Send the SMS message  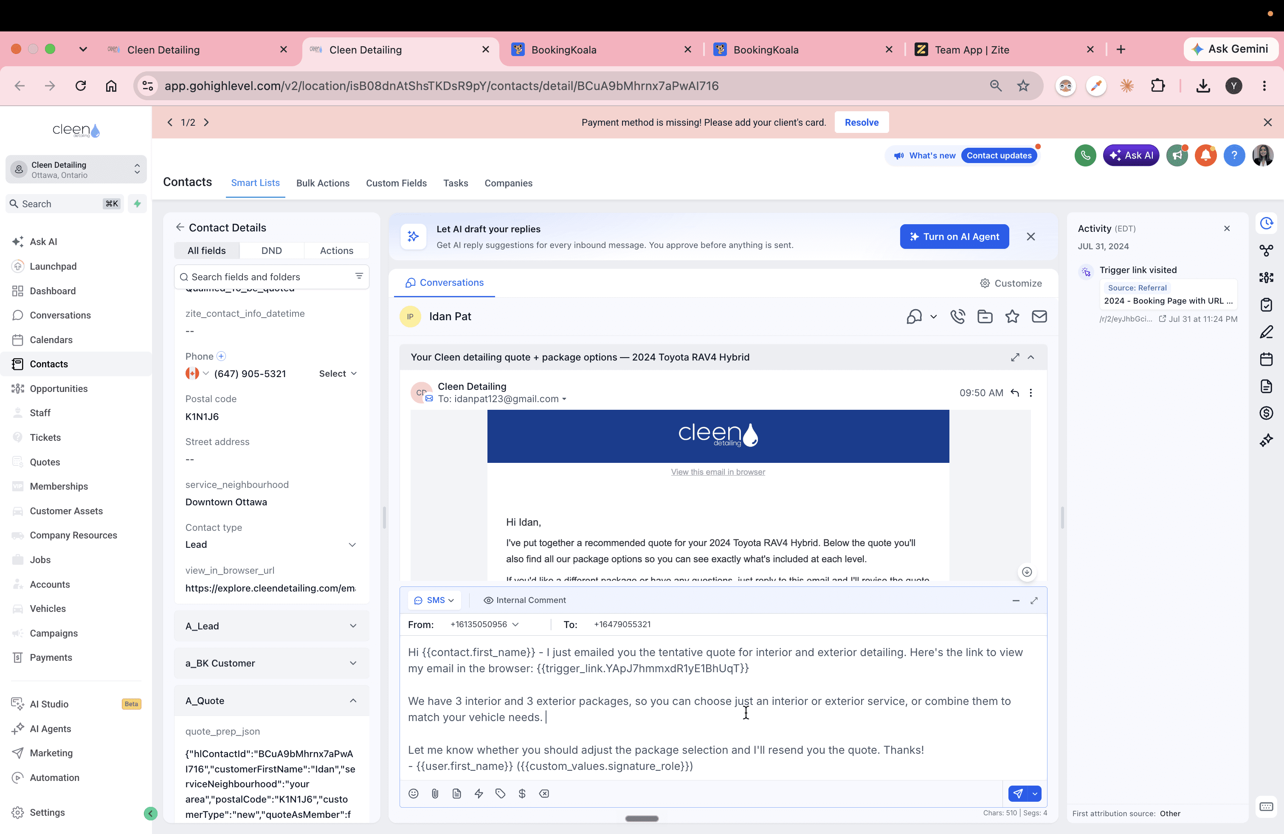click(1018, 794)
